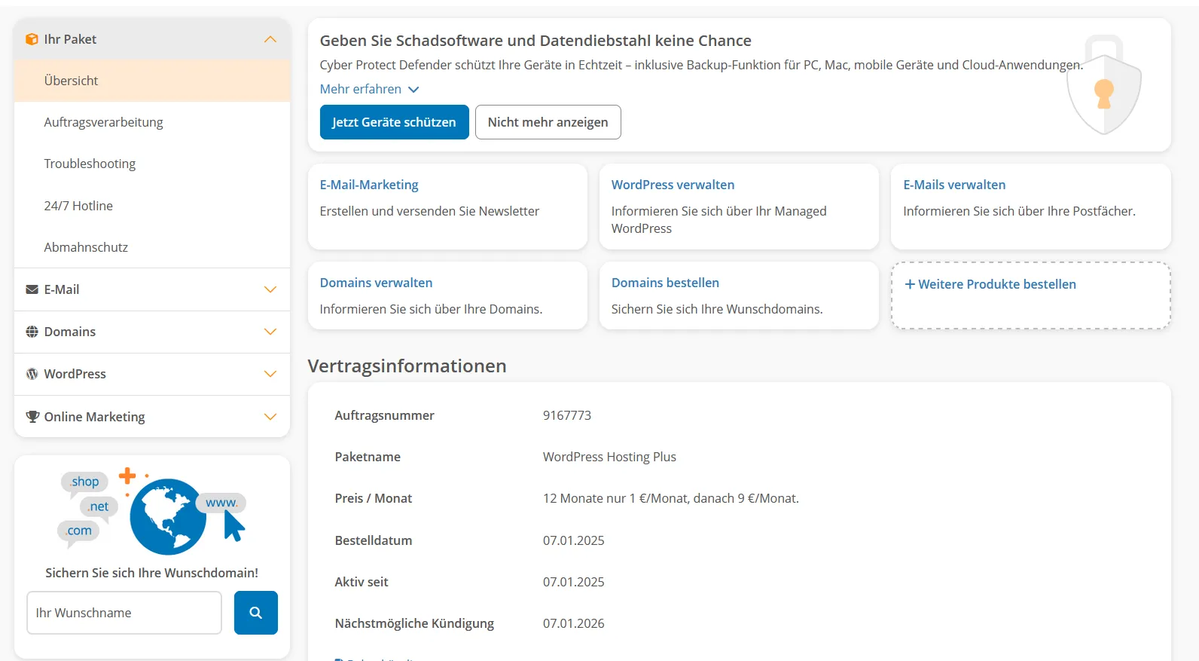Click the Auftragsnummer label

[384, 415]
